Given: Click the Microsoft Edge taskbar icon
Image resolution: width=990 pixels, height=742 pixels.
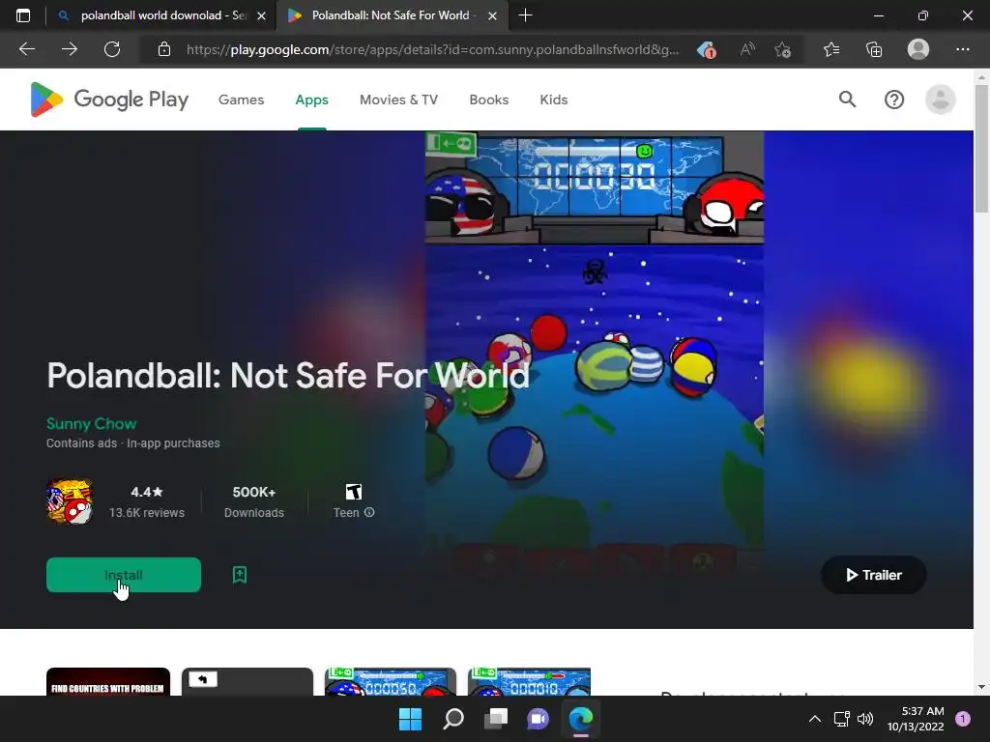Looking at the screenshot, I should pyautogui.click(x=581, y=719).
